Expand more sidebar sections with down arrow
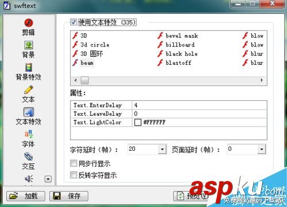This screenshot has height=207, width=287. (x=48, y=179)
